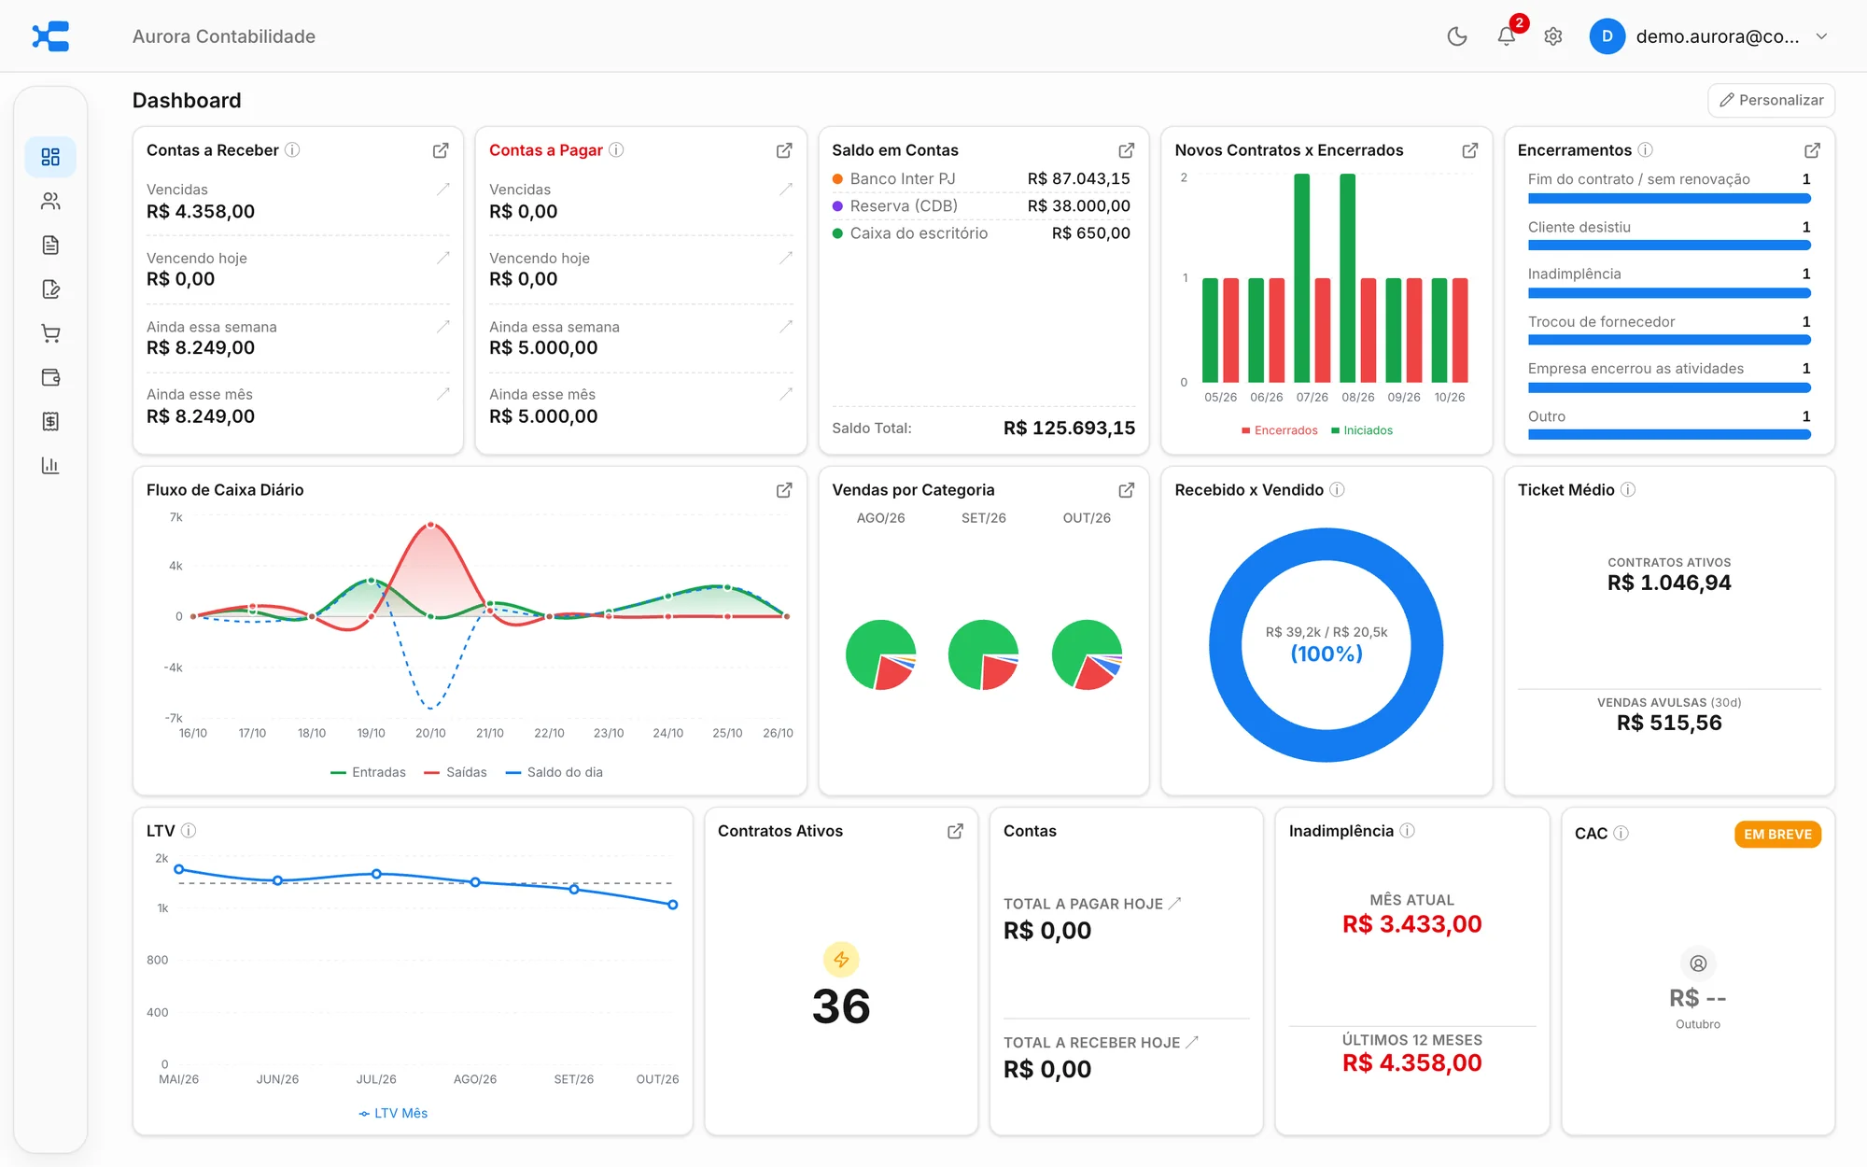
Task: Click the Recebido x Vendido donut chart
Action: click(x=1326, y=645)
